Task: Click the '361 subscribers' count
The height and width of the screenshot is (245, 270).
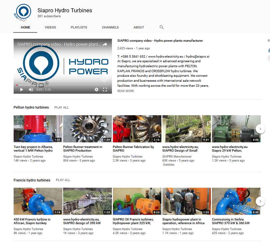Action: pos(49,16)
